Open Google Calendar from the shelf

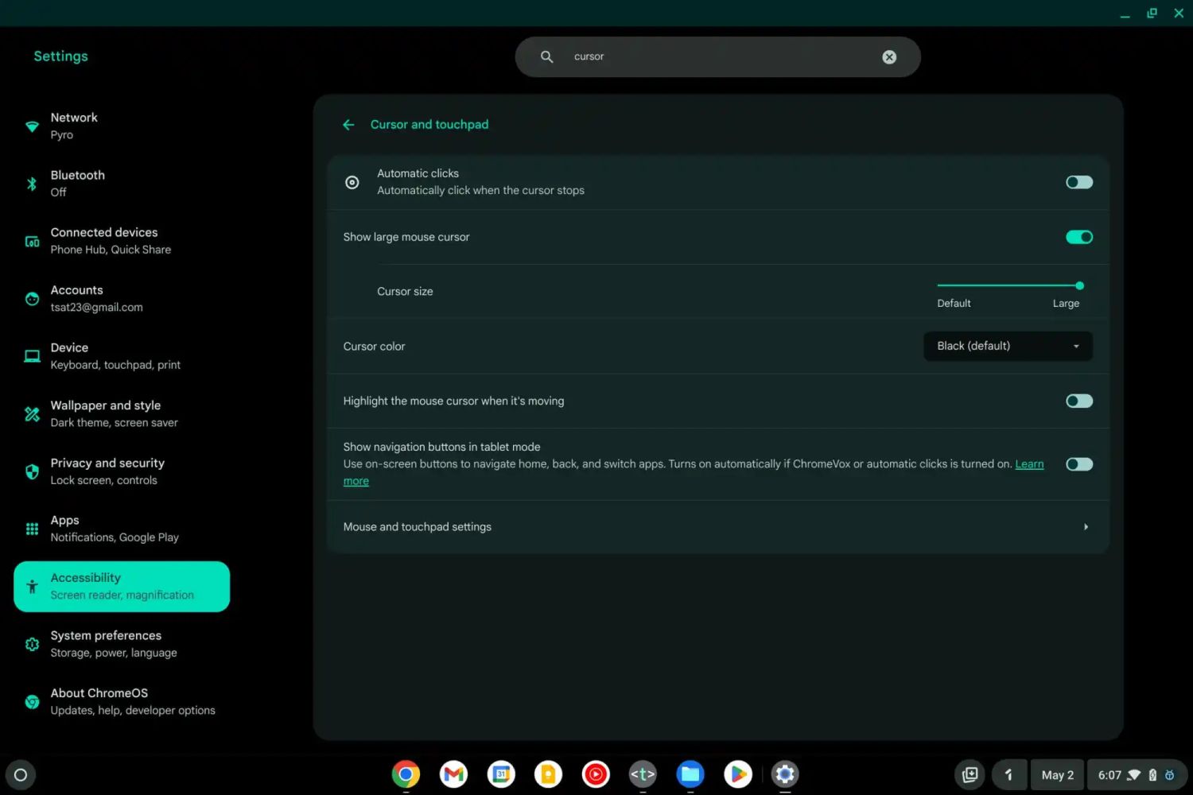click(501, 774)
